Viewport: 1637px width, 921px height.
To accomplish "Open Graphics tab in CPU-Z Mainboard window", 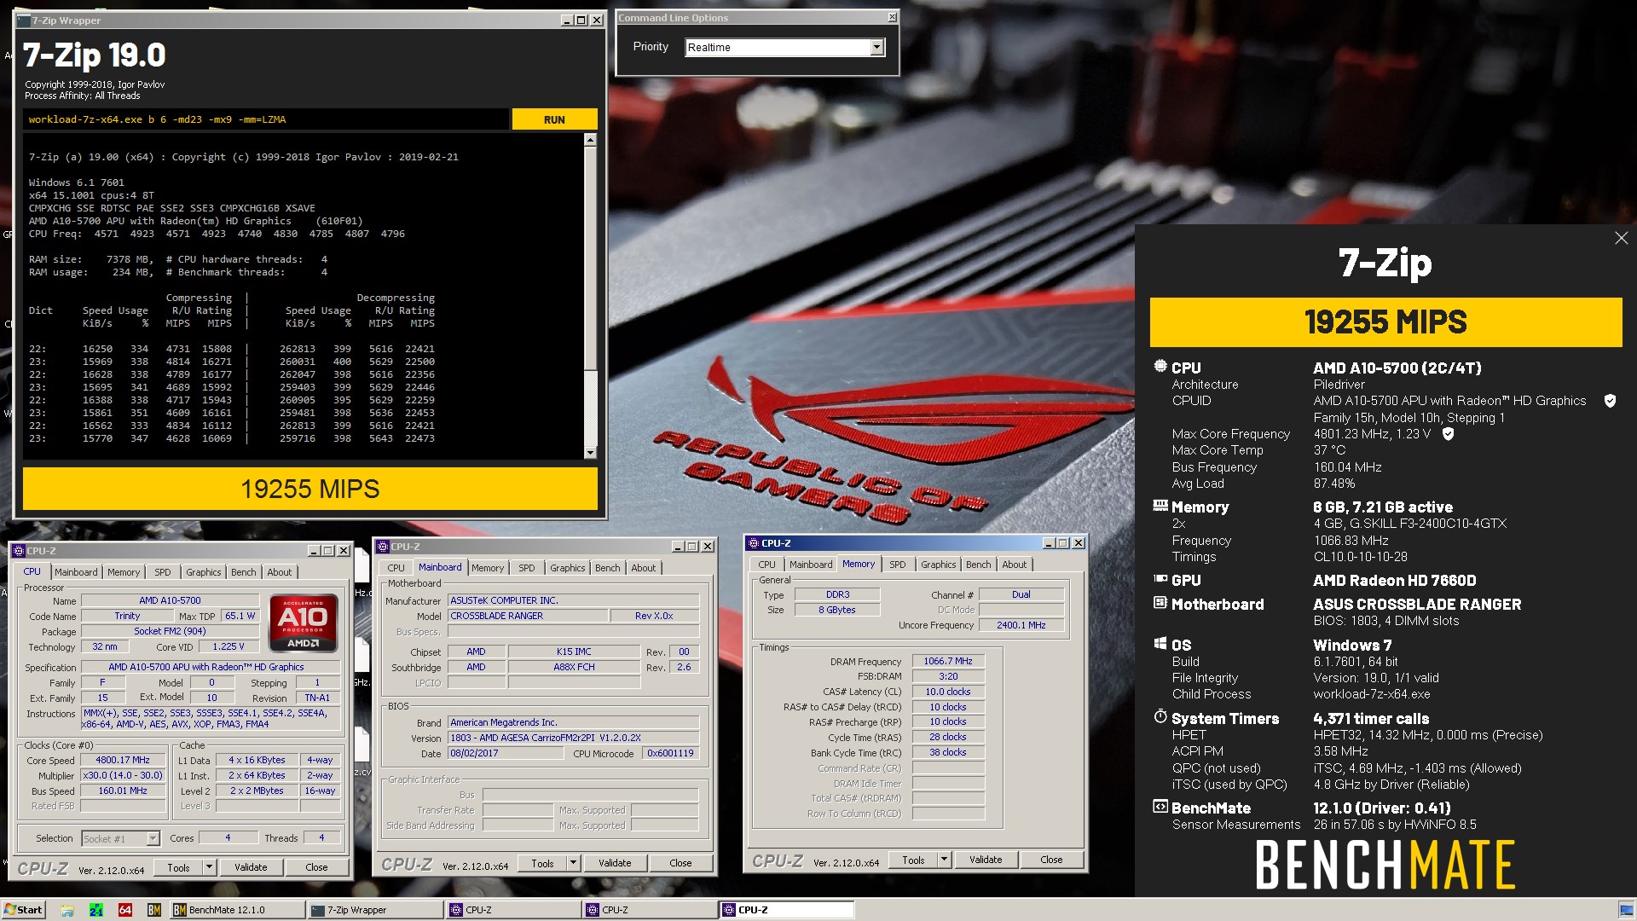I will tap(567, 568).
